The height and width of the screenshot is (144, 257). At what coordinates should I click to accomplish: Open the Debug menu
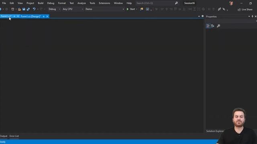click(51, 3)
